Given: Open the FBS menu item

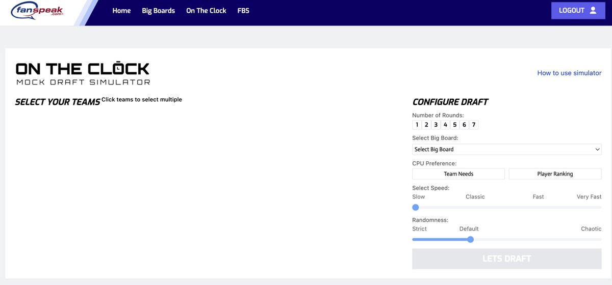Looking at the screenshot, I should pyautogui.click(x=243, y=11).
